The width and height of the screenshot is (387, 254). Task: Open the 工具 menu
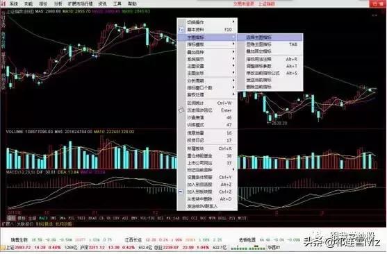(117, 3)
